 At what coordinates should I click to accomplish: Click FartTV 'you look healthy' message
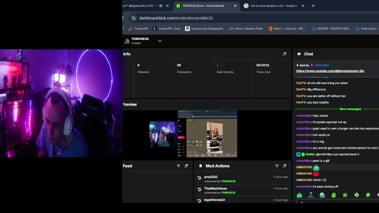click(x=318, y=103)
